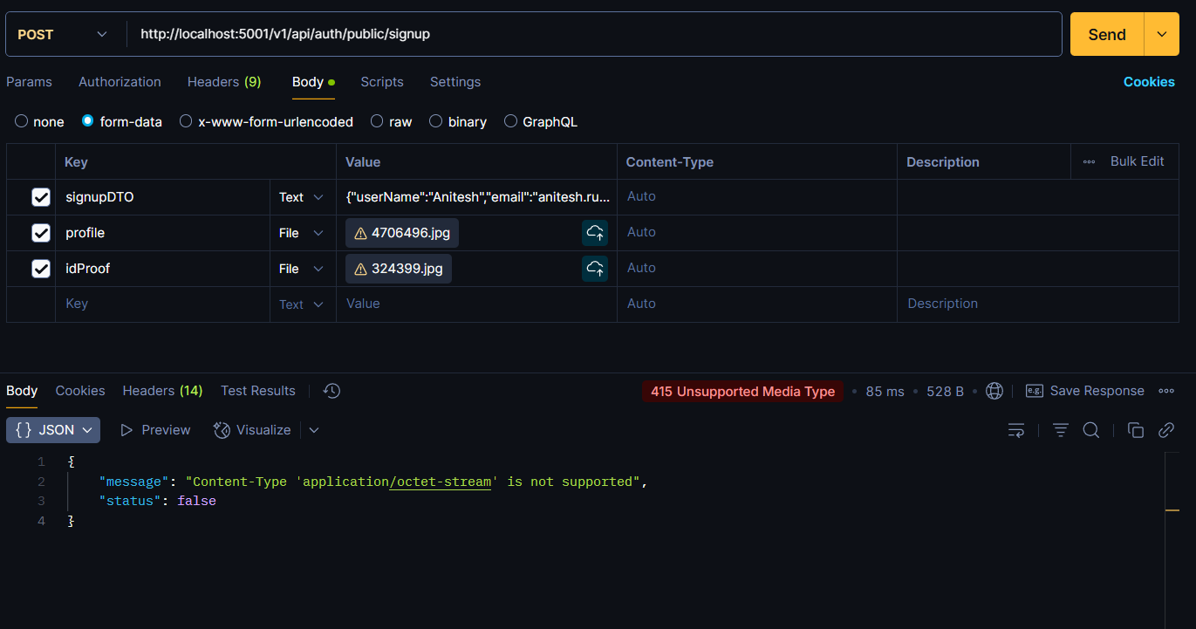Click the empty Value input field
The height and width of the screenshot is (629, 1196).
[x=476, y=304]
